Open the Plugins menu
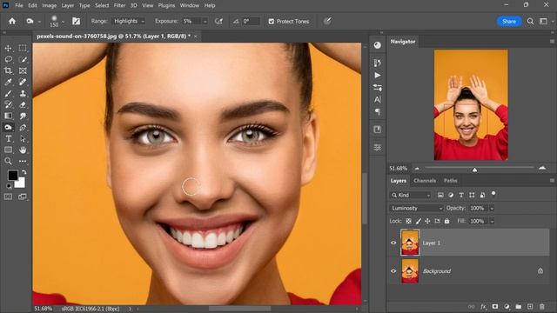This screenshot has width=557, height=313. click(x=166, y=5)
